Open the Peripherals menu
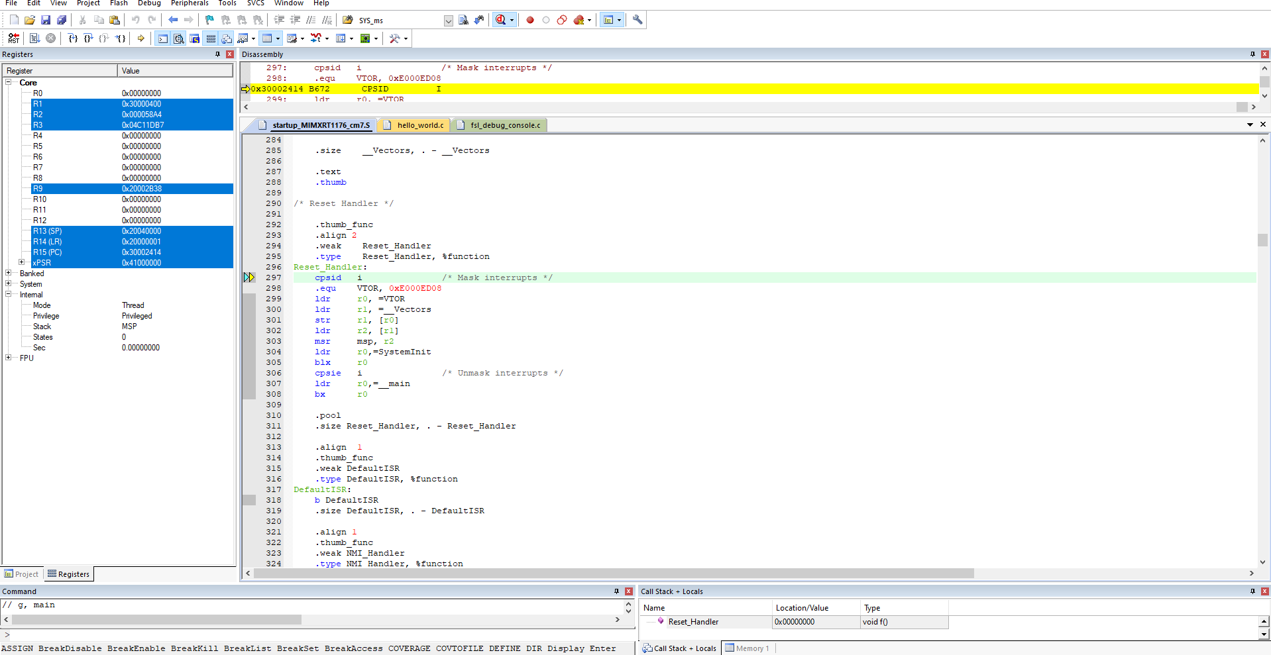 190,3
